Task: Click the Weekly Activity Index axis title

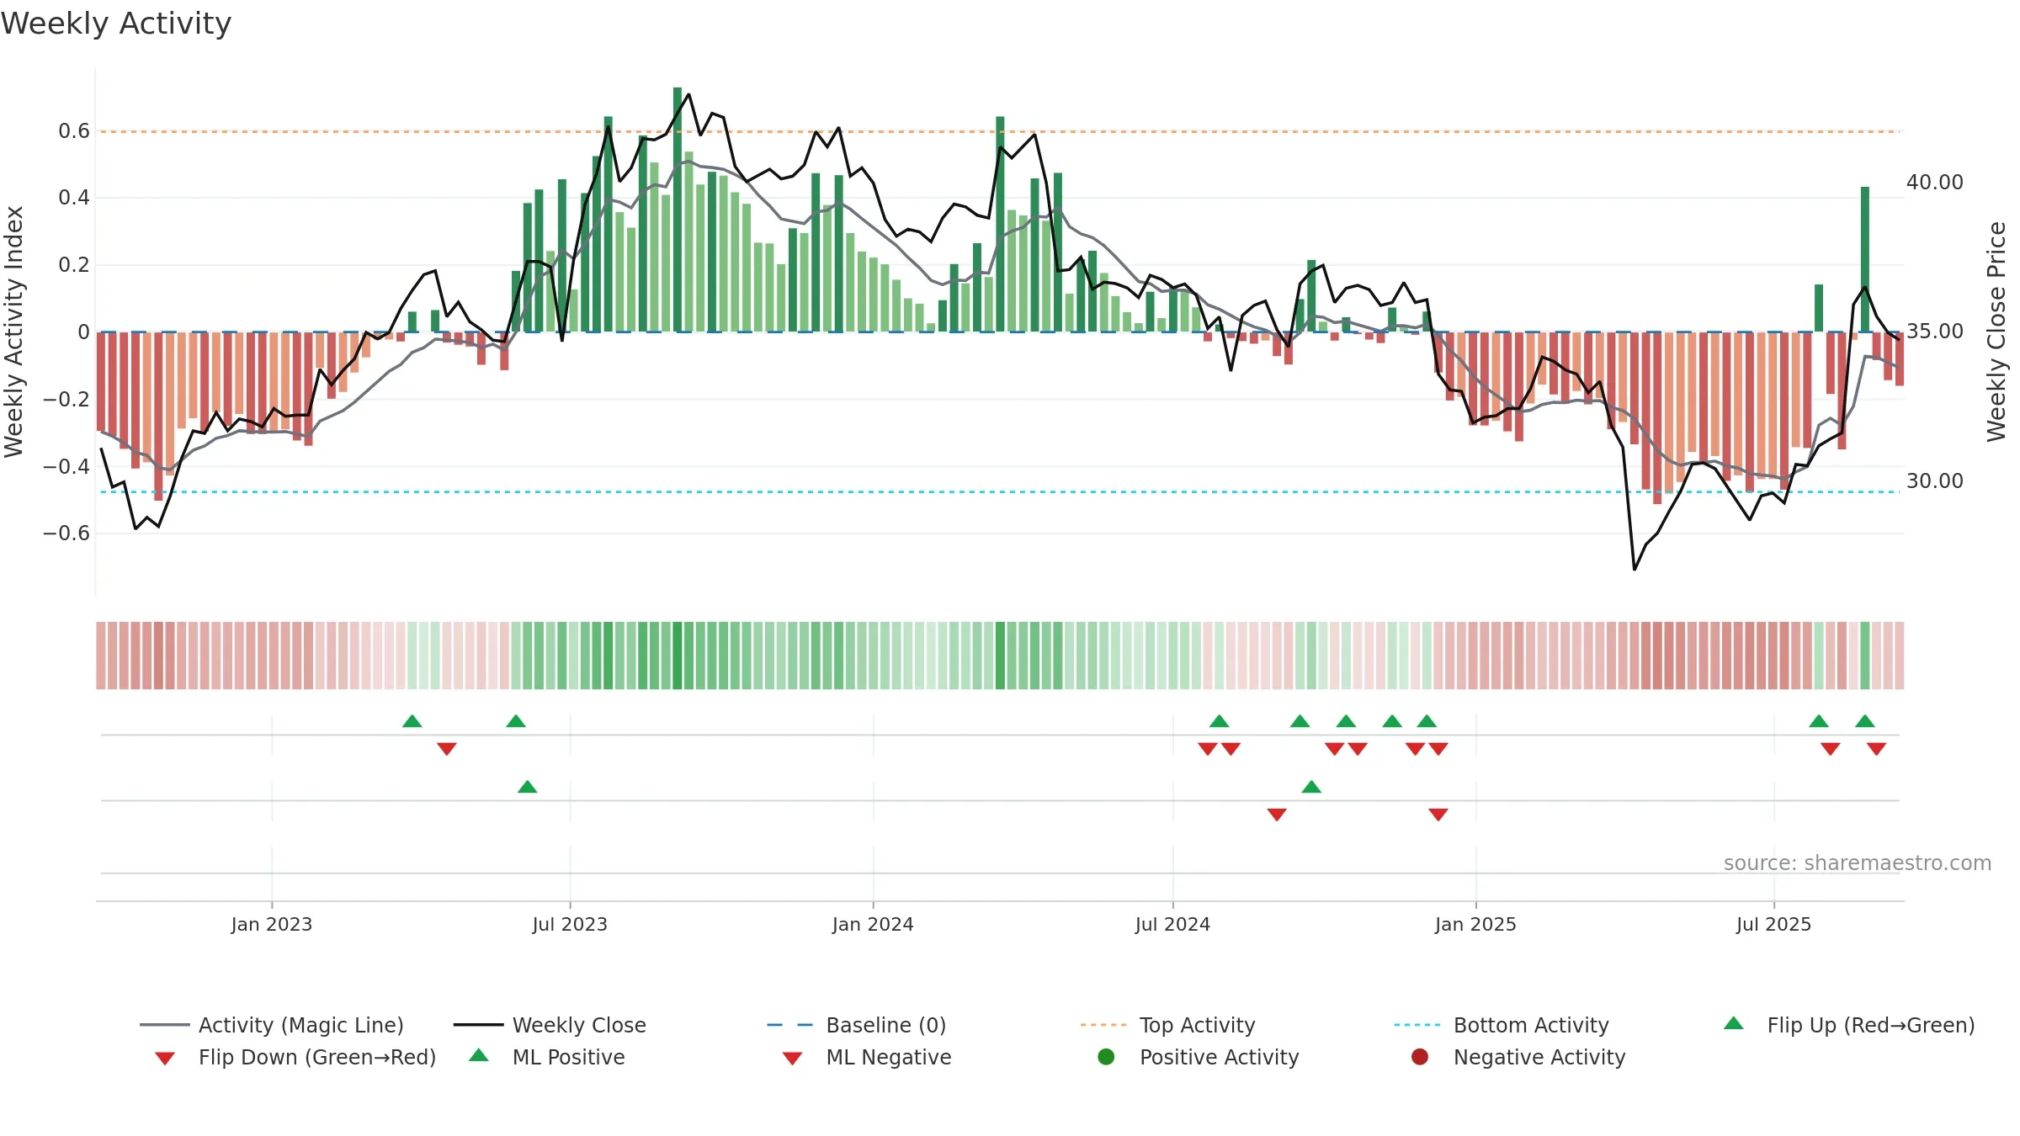Action: coord(13,332)
